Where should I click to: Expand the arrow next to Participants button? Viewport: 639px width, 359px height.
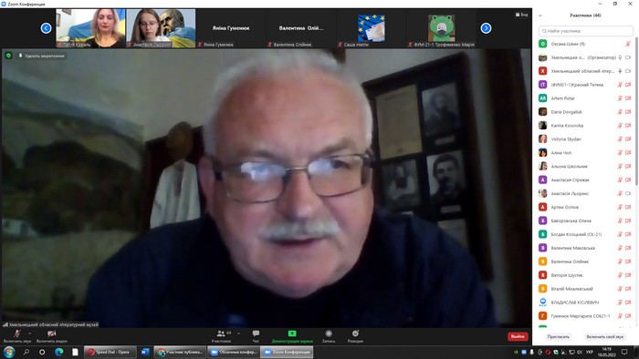[238, 333]
